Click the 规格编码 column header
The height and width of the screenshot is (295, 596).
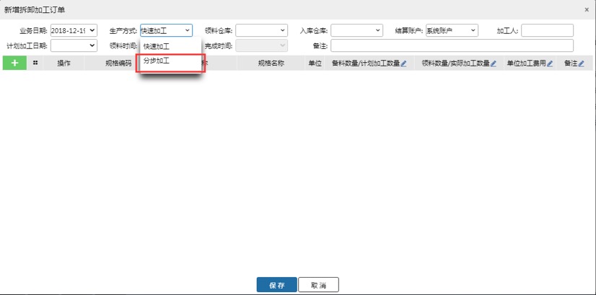(x=118, y=63)
